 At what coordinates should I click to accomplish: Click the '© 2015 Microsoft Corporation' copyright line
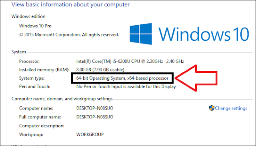click(x=69, y=35)
